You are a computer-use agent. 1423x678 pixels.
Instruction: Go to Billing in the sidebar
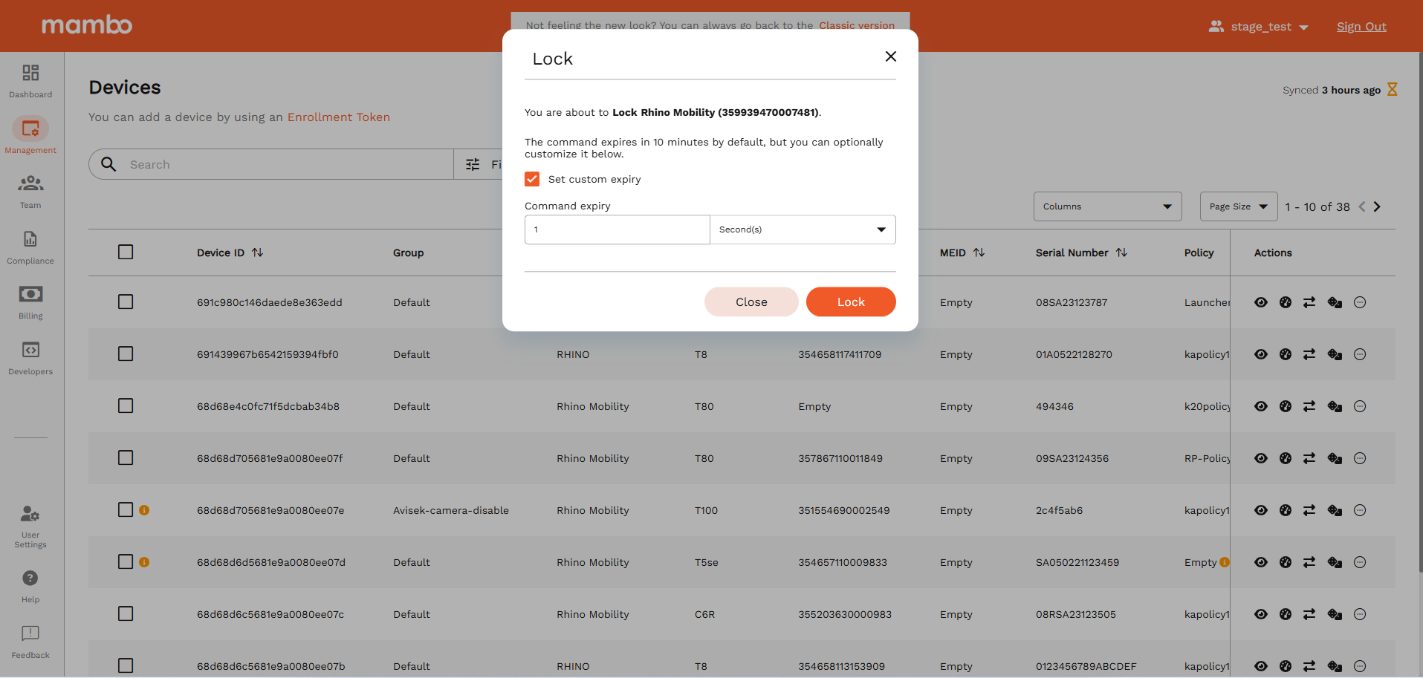click(x=30, y=295)
